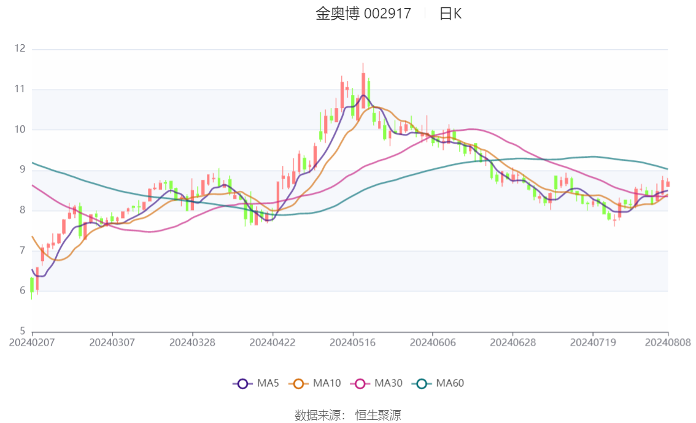This screenshot has width=696, height=423.
Task: Click the 20240628 date axis label
Action: pos(512,343)
